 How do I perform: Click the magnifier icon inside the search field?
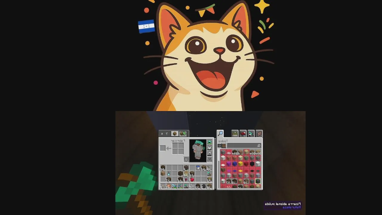[x=259, y=146]
